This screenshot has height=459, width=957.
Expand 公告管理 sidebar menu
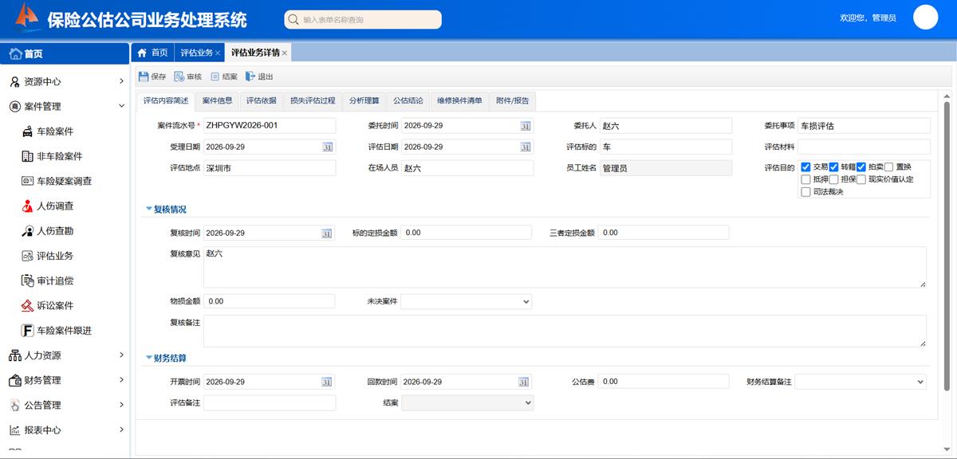point(65,405)
